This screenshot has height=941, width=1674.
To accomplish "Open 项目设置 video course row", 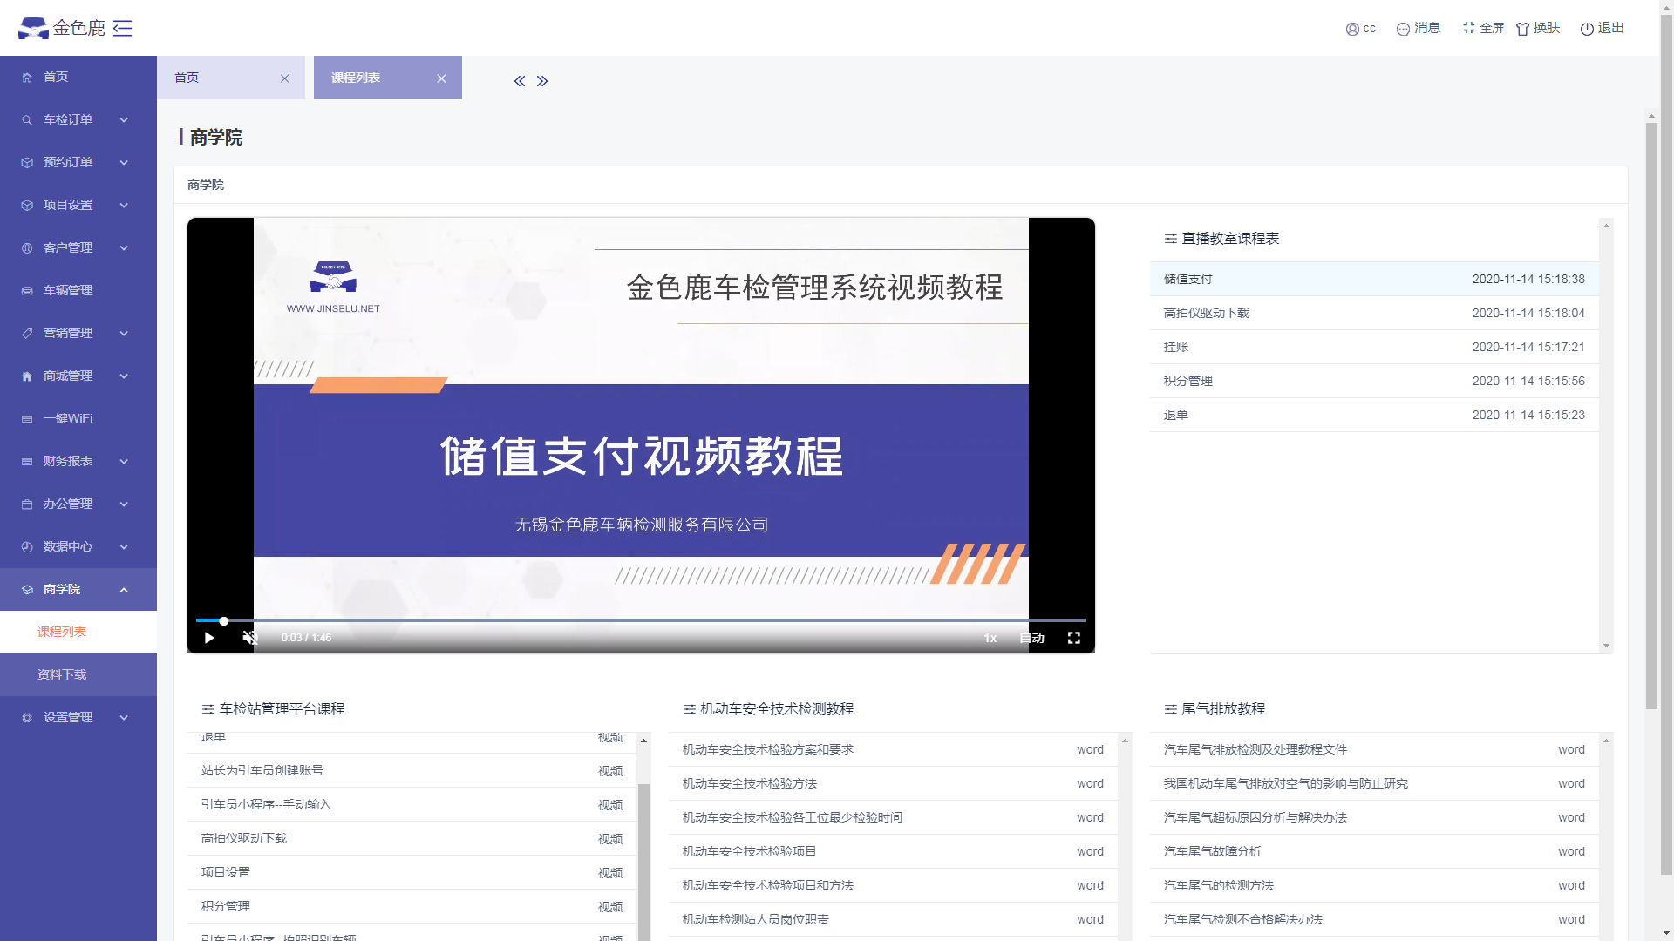I will pos(412,872).
